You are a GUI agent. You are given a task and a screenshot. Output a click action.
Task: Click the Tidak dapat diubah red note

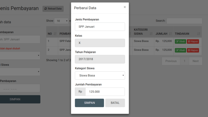tap(10, 49)
